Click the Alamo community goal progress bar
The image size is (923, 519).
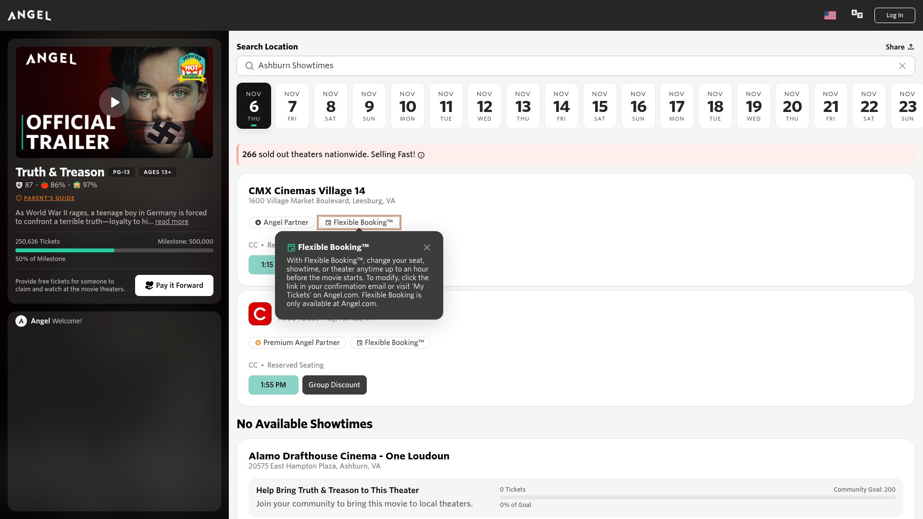click(698, 497)
